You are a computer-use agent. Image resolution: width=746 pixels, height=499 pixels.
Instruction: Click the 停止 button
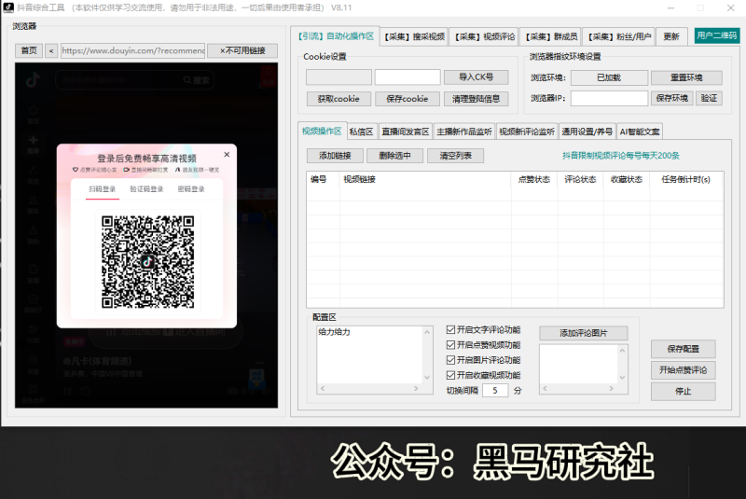684,391
